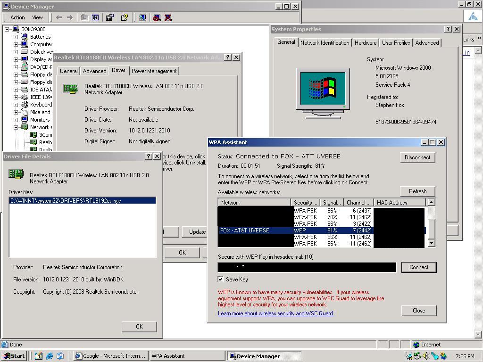Click the Uninstall device toolbar icon
This screenshot has width=483, height=362.
[x=168, y=17]
